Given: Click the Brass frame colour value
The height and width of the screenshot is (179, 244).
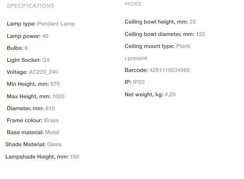Looking at the screenshot, I should tap(52, 120).
